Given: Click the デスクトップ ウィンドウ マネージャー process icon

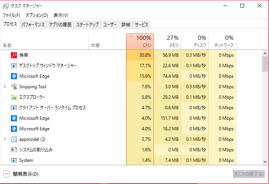Looking at the screenshot, I should 14,66.
